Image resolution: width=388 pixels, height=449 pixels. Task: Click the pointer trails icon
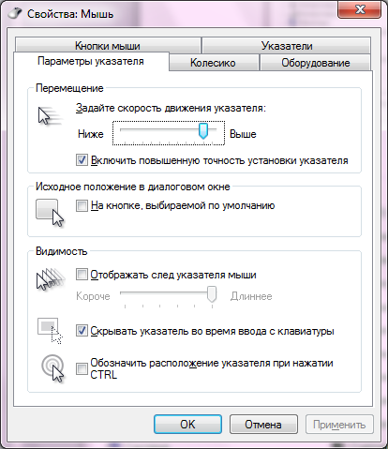tap(51, 279)
